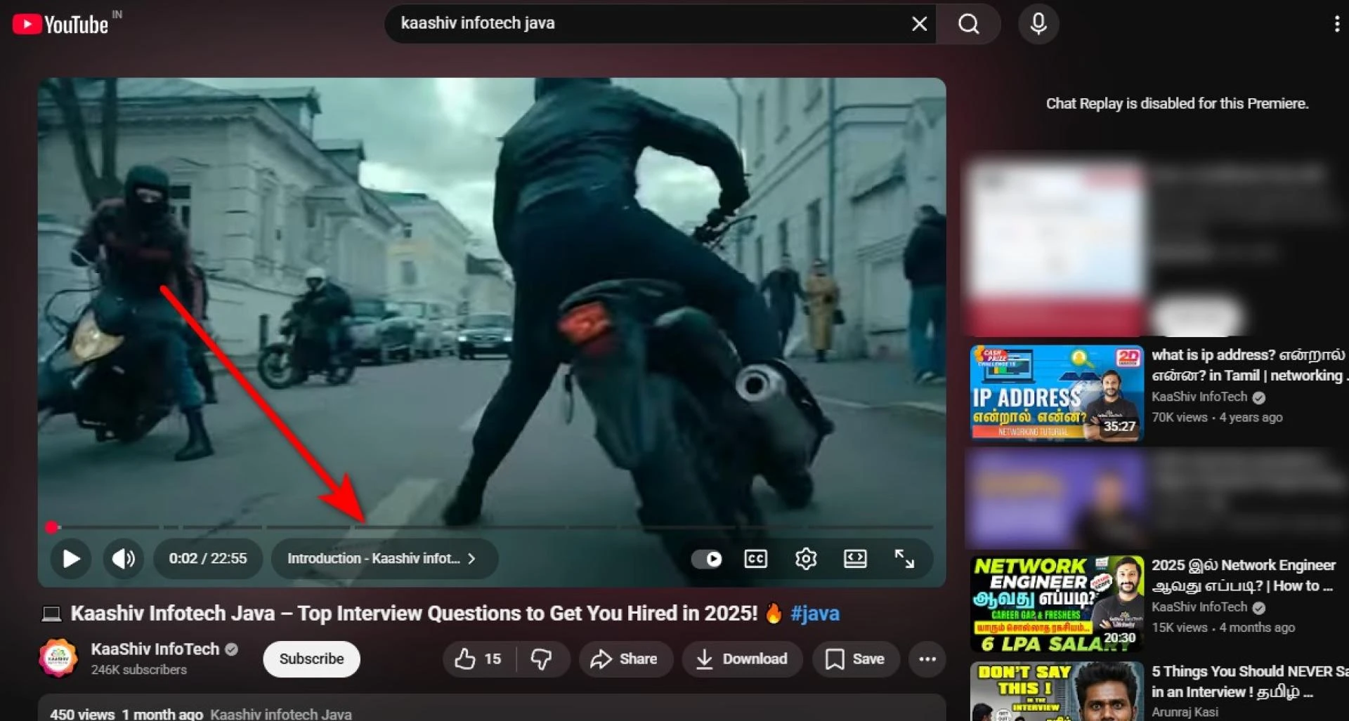Screen dimensions: 1349x721
Task: Open the IP Address video thumbnail
Action: 1056,392
